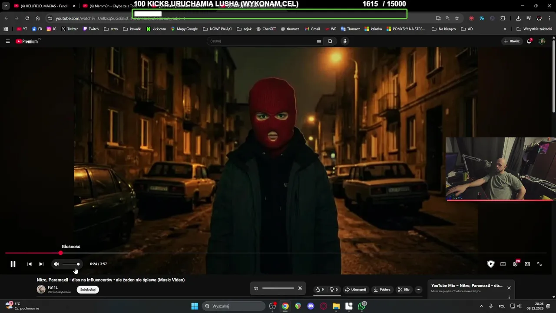
Task: Open Chrome apps grid in bookmarks bar
Action: click(x=6, y=29)
